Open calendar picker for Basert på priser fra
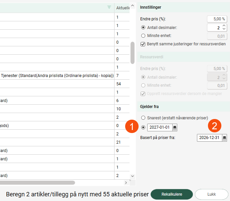This screenshot has height=201, width=230. tap(224, 137)
